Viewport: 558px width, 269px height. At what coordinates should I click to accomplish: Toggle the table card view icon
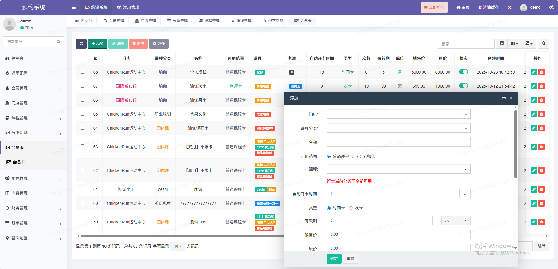502,44
